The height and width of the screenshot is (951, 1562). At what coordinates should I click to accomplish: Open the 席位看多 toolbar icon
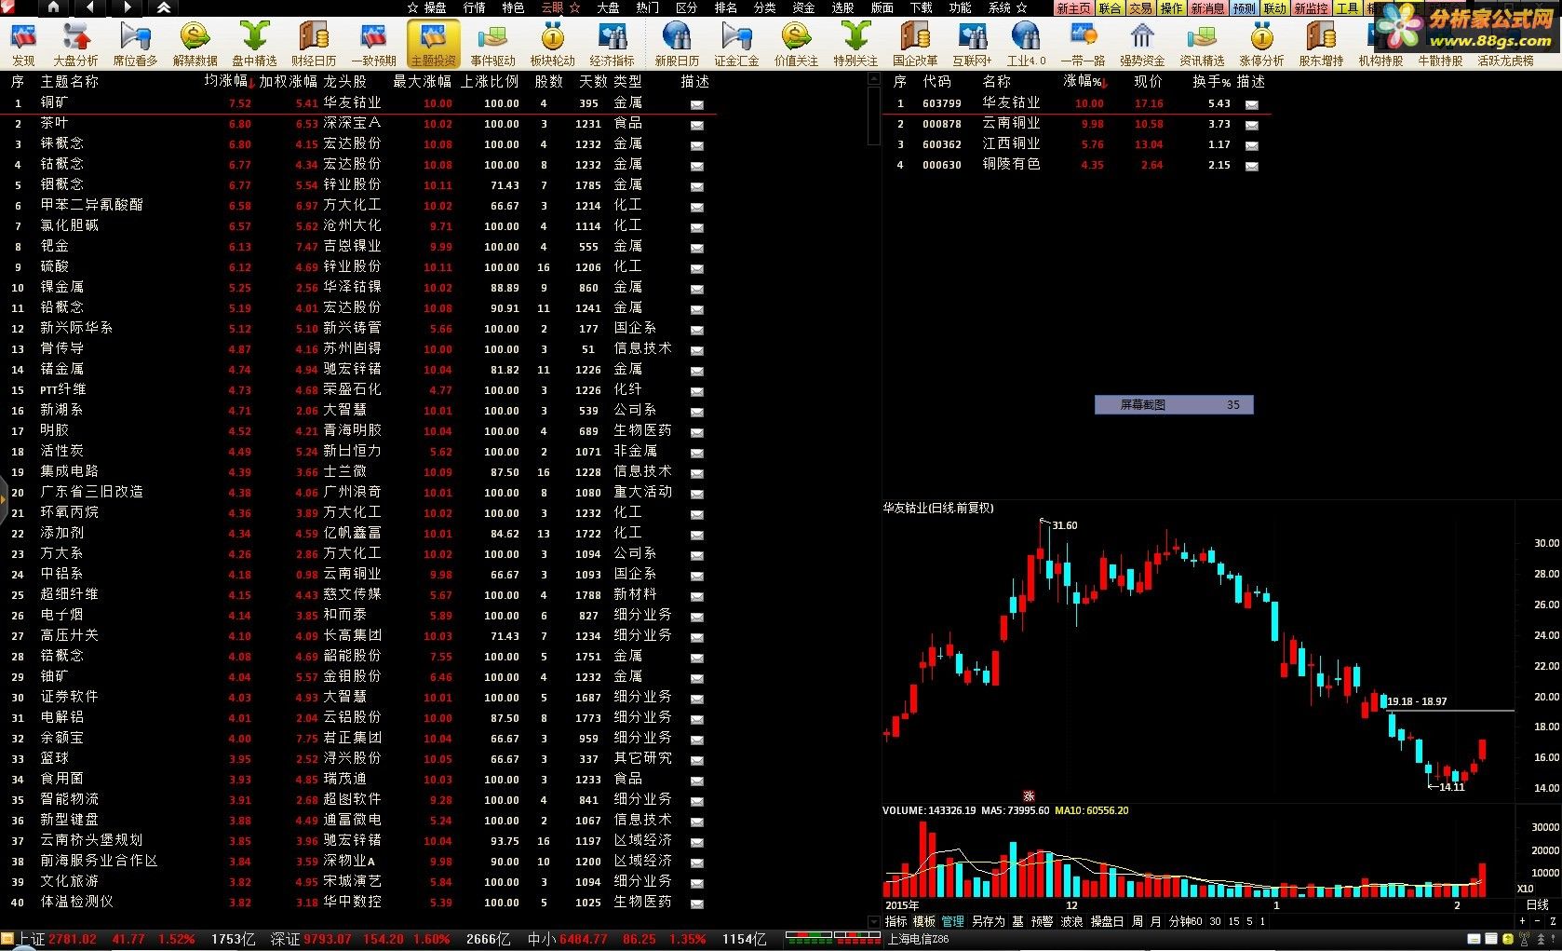pyautogui.click(x=135, y=45)
